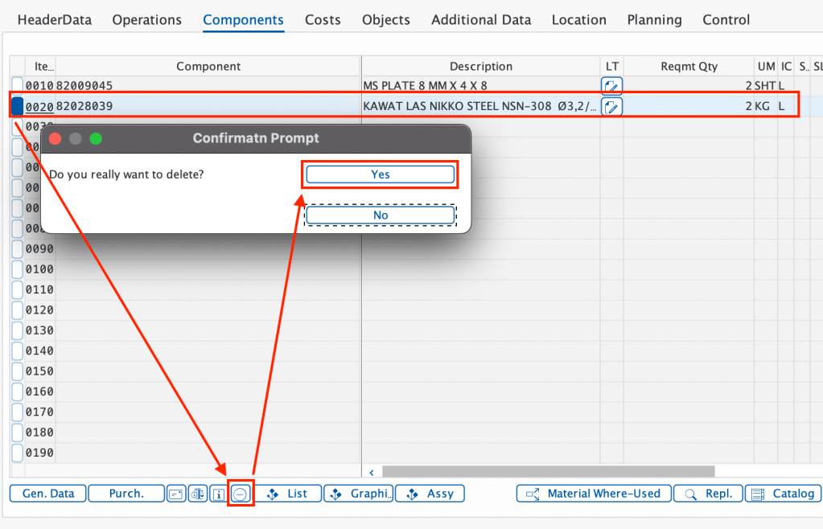Click the horizontal scrollbar under the table
The height and width of the screenshot is (529, 823).
point(547,472)
